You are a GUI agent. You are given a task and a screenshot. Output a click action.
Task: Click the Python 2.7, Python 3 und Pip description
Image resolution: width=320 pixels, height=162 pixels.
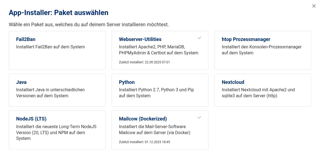click(156, 93)
